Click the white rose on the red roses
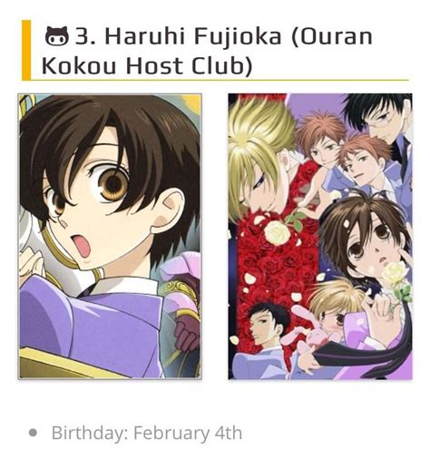Viewport: 430px width, 469px height. 277,232
